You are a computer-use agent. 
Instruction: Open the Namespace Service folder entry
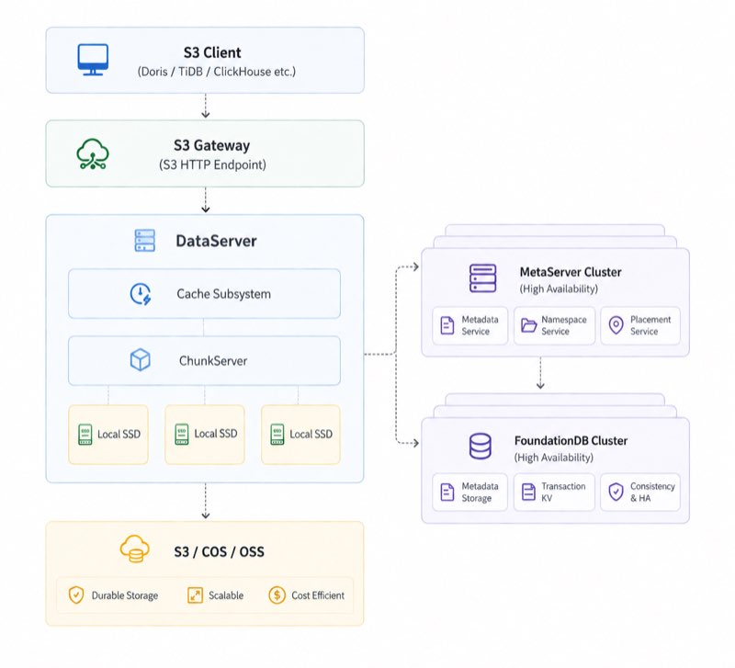point(553,325)
